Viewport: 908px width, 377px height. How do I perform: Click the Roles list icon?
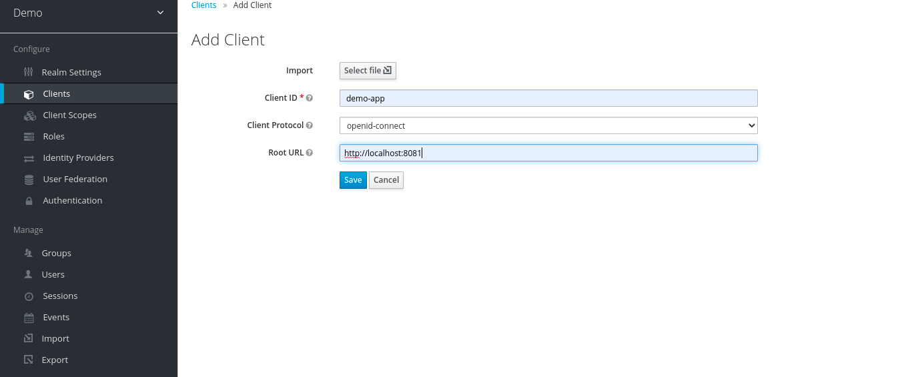point(29,137)
